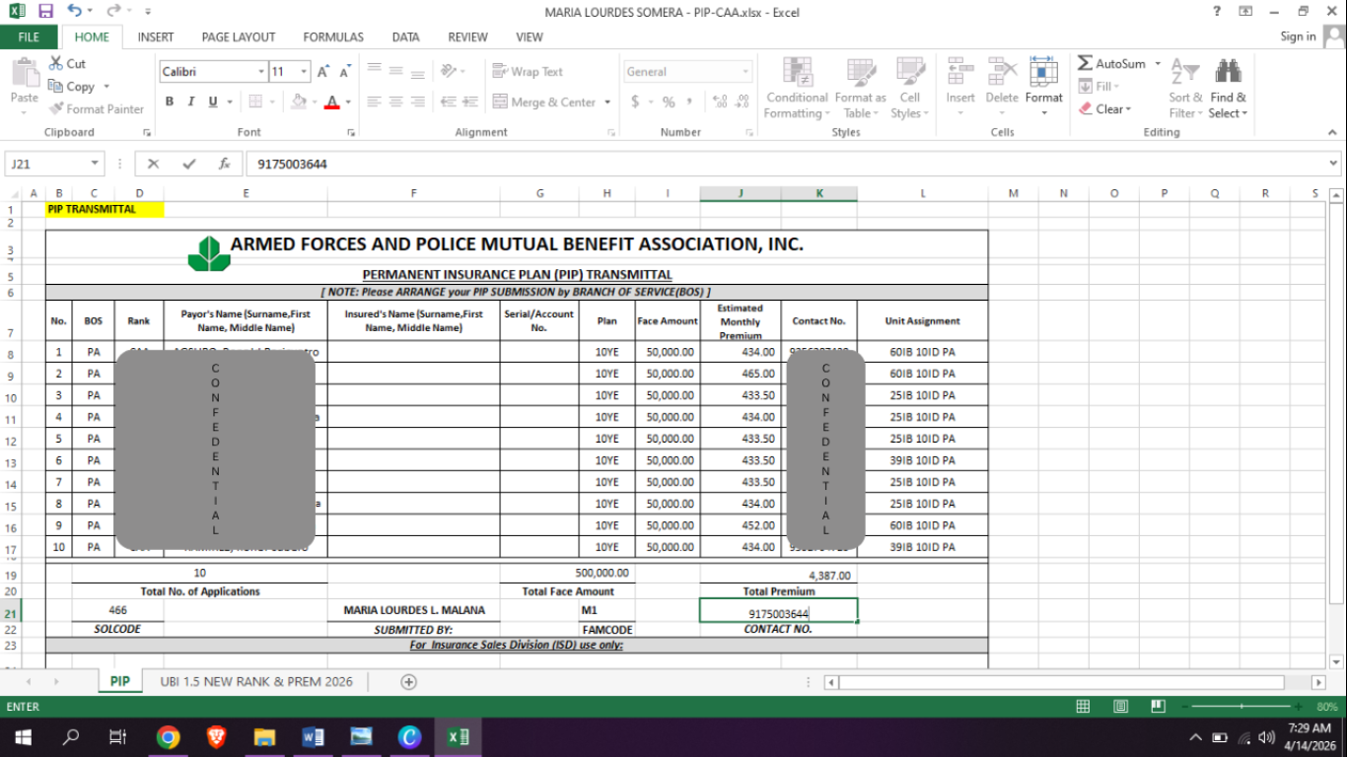Switch to Page Break Preview in status bar
The image size is (1347, 757).
[1157, 707]
